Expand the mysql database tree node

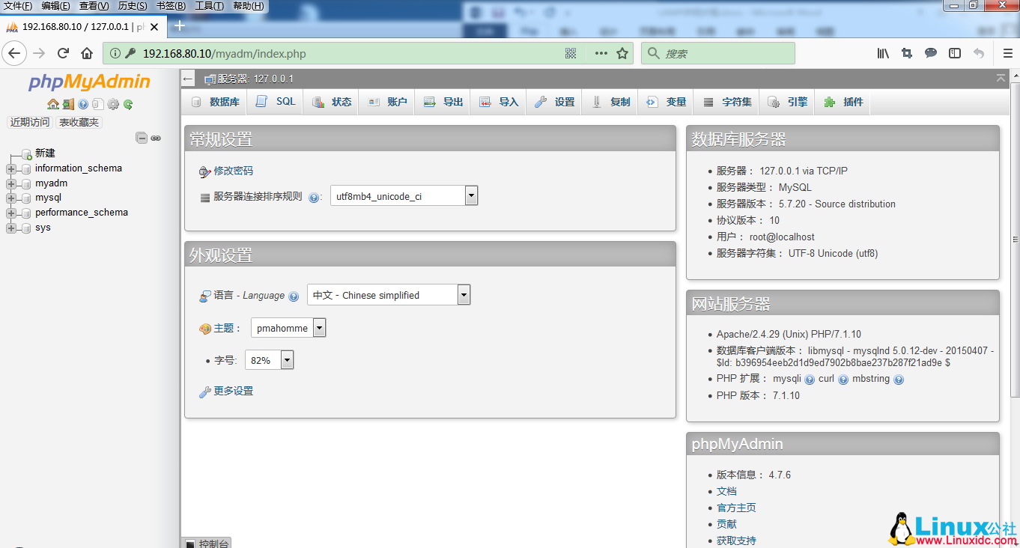(11, 197)
